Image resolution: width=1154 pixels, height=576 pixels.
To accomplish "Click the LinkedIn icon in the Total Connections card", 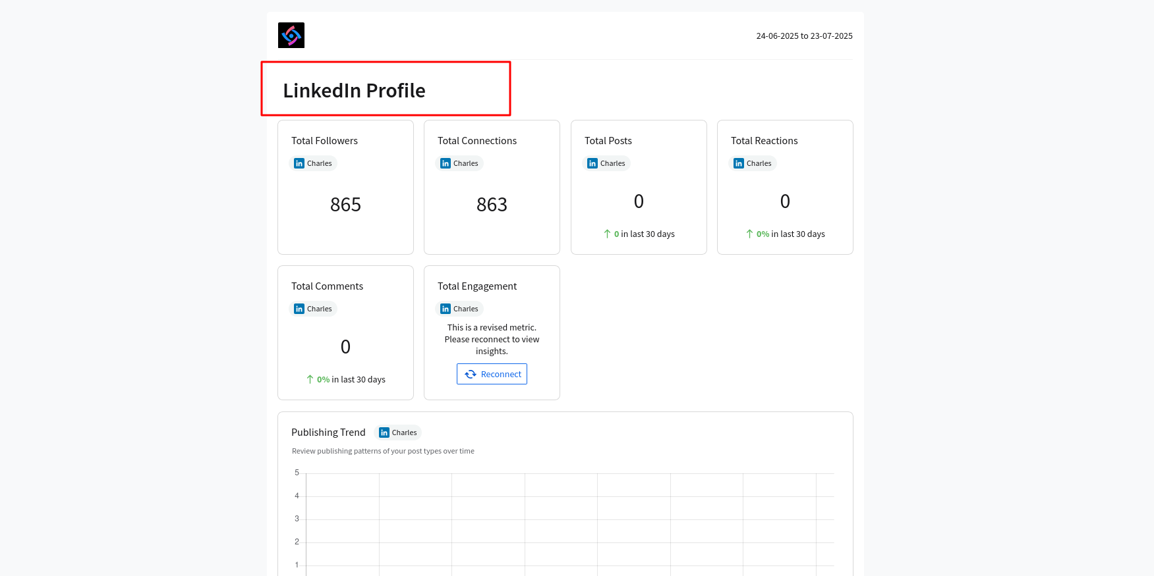I will pyautogui.click(x=446, y=163).
